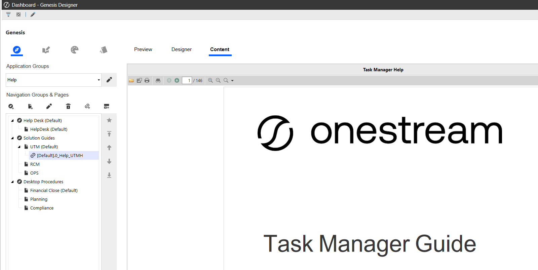Collapse the Solution Guides tree node

[12, 138]
